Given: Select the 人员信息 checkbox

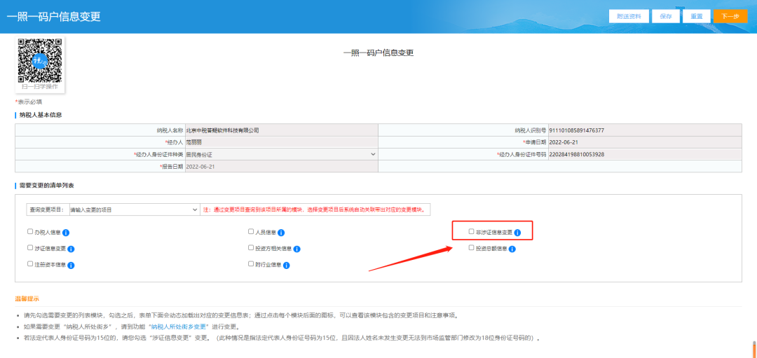Looking at the screenshot, I should [251, 231].
